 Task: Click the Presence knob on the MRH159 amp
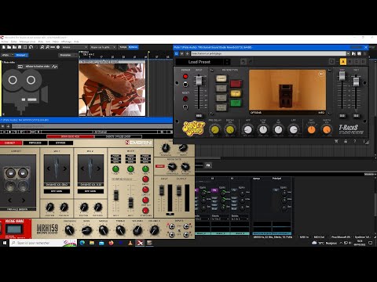(69, 230)
